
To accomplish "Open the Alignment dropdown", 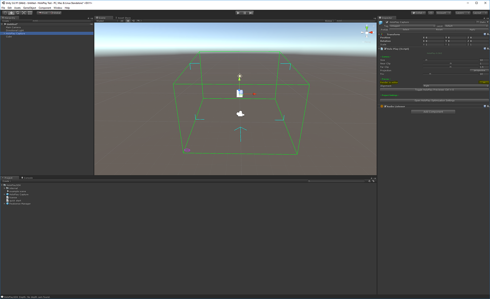I will 456,86.
